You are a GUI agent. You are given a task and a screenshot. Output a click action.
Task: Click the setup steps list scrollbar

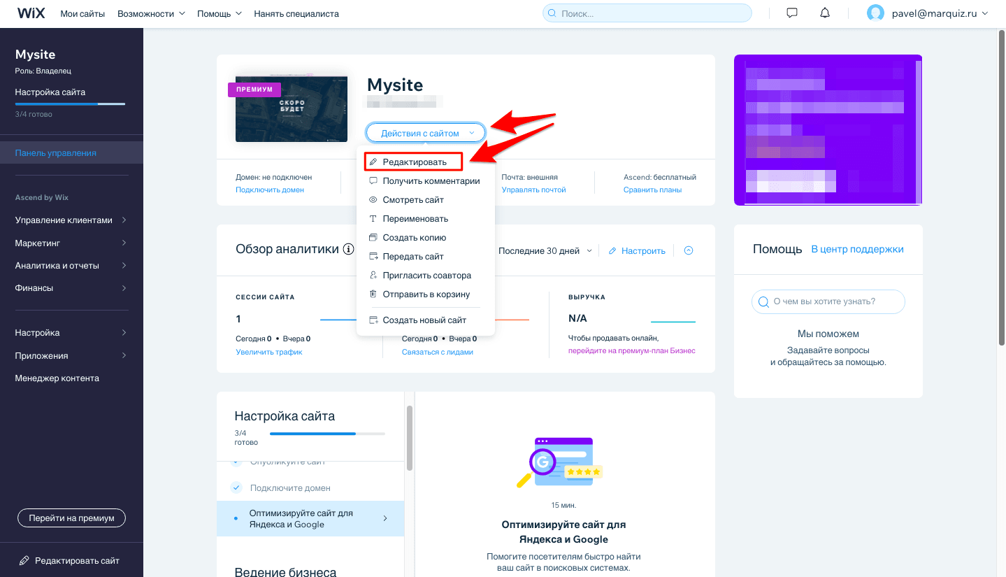tap(410, 438)
